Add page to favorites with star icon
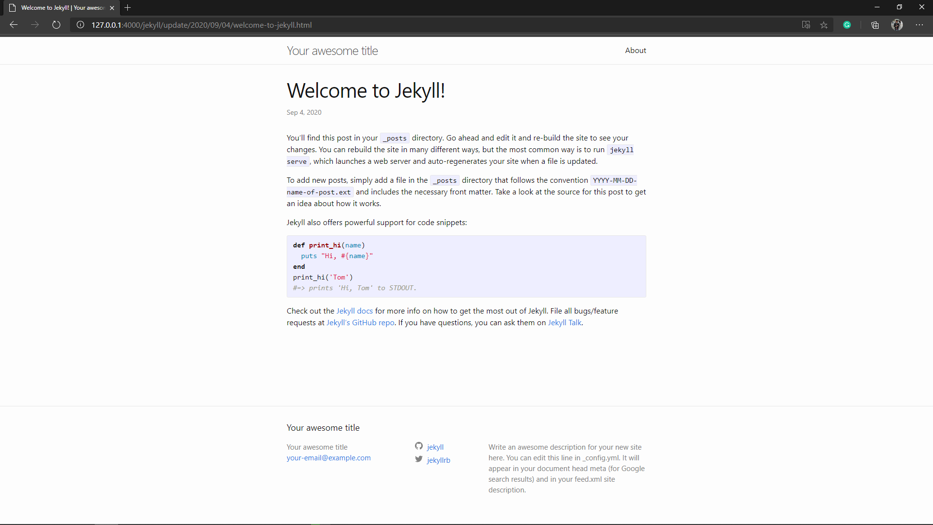Viewport: 933px width, 525px height. [824, 25]
